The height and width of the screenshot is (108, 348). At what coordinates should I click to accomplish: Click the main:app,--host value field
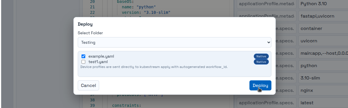click(x=323, y=53)
